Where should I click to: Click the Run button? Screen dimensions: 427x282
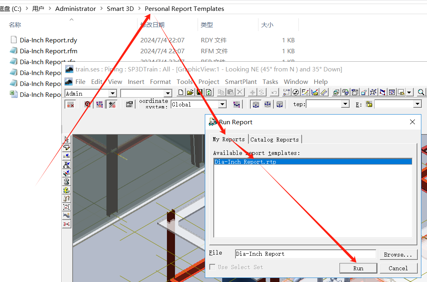358,268
